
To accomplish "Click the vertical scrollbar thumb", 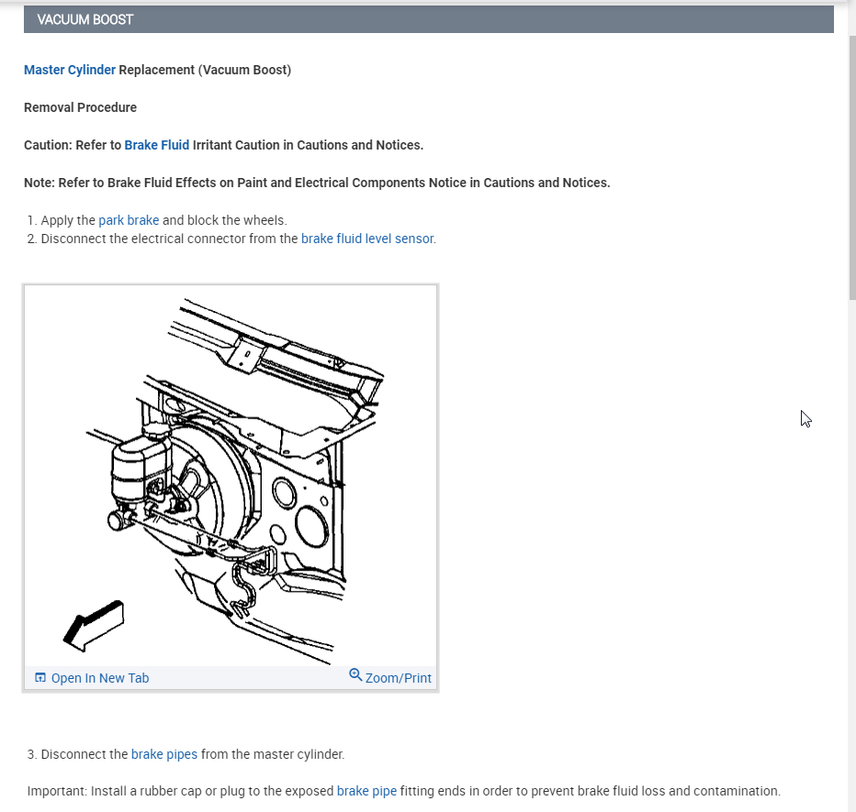I will point(852,167).
